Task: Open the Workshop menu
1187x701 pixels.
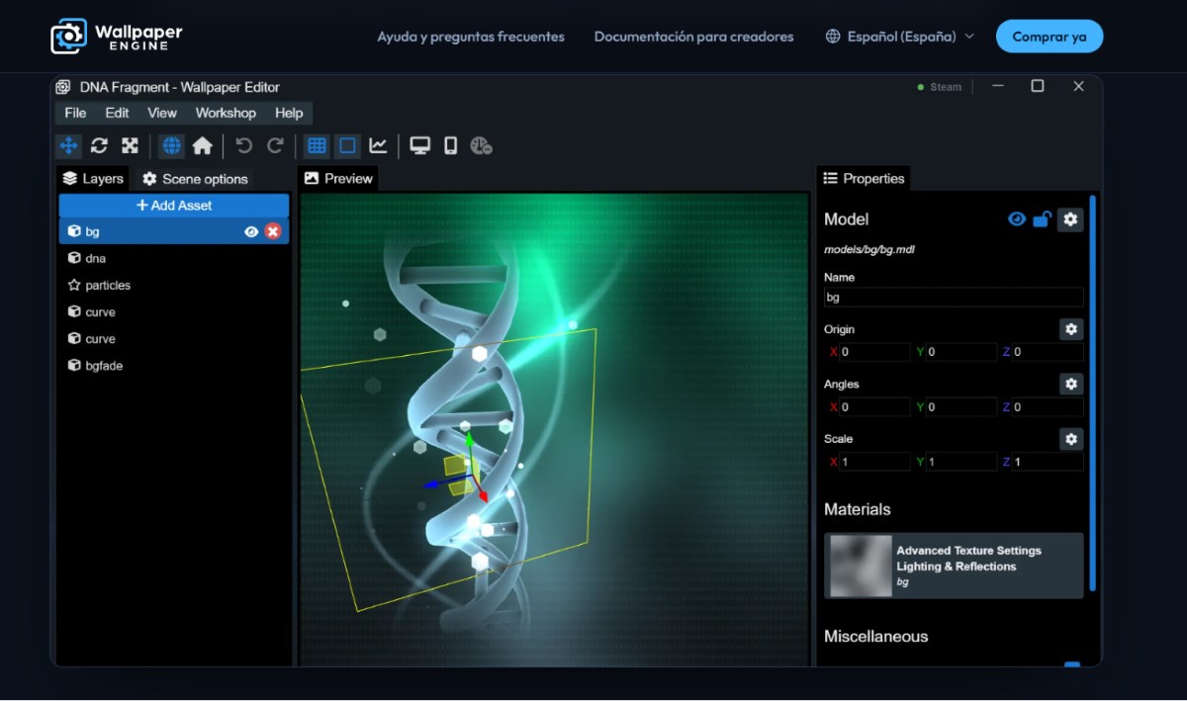Action: (226, 113)
